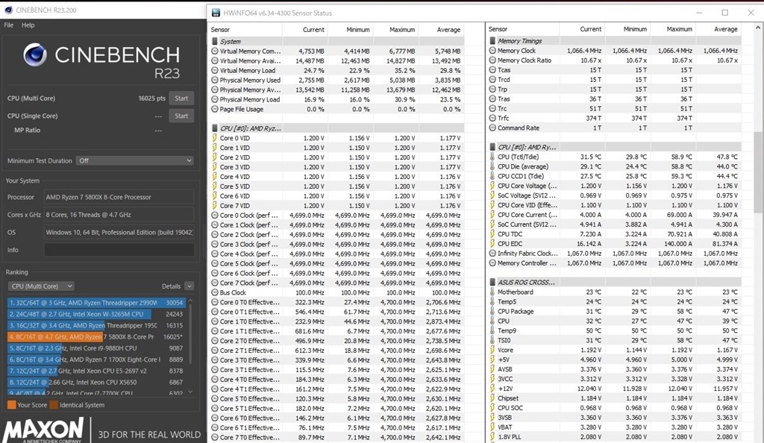Click the Core 3 VID sensor label
Image resolution: width=764 pixels, height=443 pixels.
(235, 167)
